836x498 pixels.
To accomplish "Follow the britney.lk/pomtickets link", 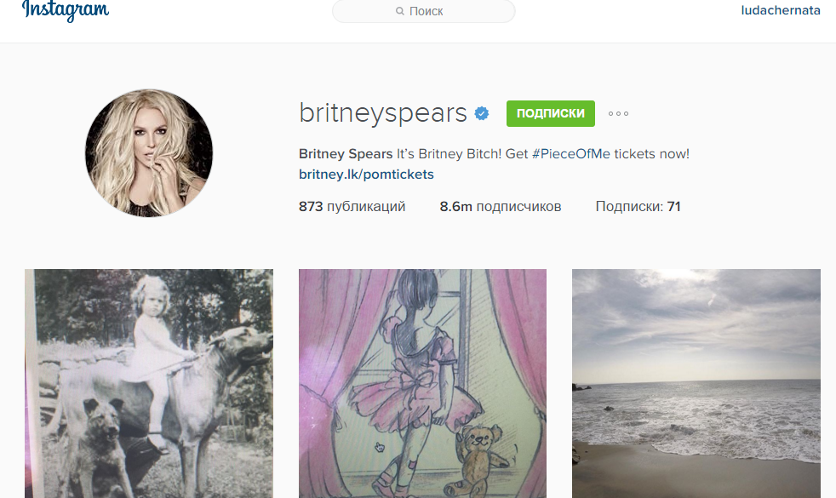I will pyautogui.click(x=366, y=175).
